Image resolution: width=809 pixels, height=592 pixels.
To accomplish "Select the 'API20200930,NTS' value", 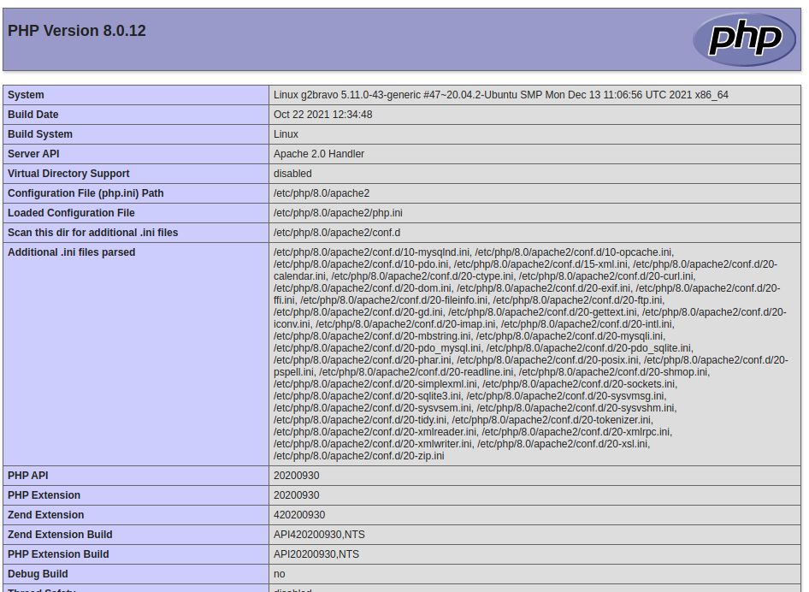I will pos(316,554).
